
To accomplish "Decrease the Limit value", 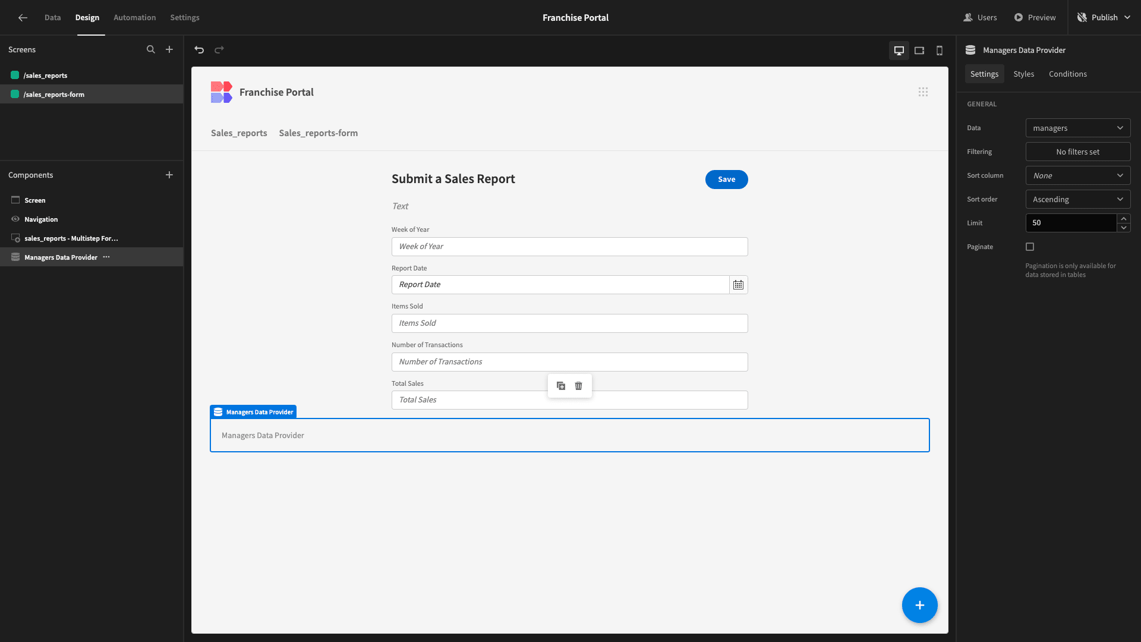I will pos(1123,228).
